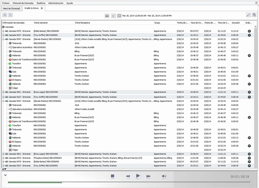Open the Administración menu
The image size is (259, 188).
[x=56, y=3]
